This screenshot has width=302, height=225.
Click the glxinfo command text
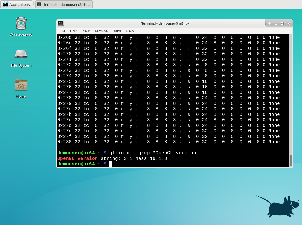coord(119,153)
